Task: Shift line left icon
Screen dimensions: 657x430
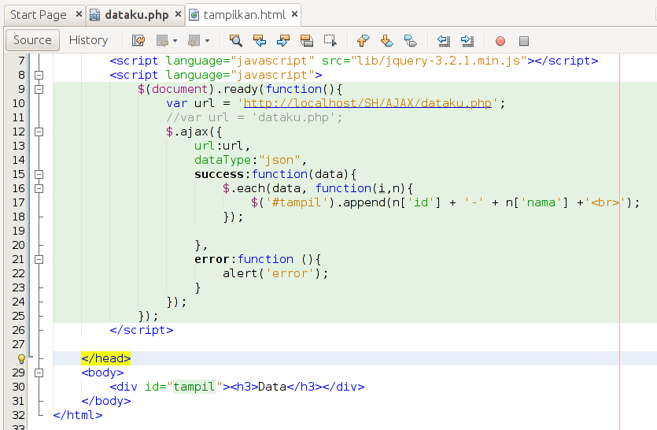Action: pyautogui.click(x=444, y=41)
